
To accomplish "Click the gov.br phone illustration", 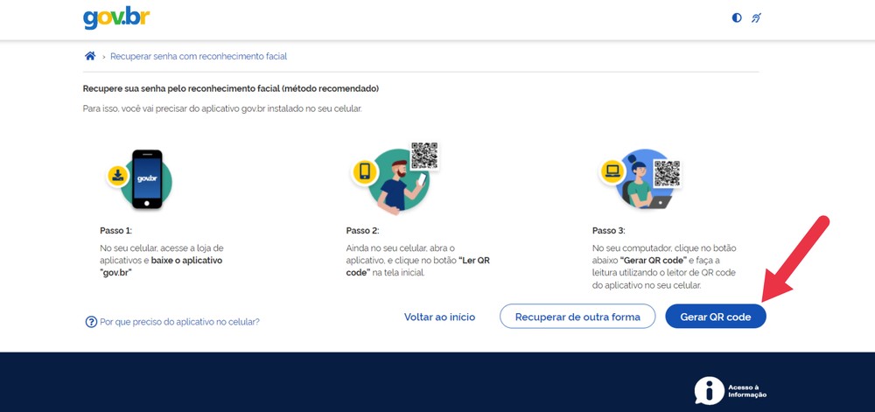I will tap(147, 179).
